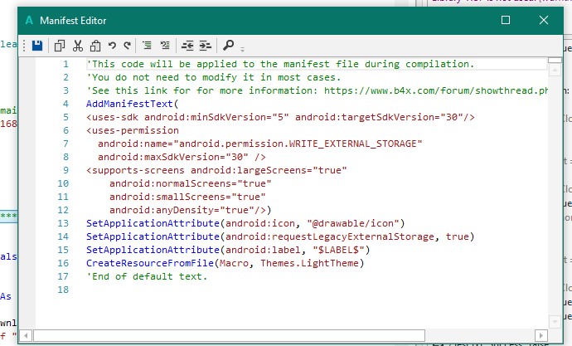Click the horizontal scrollbar thumb
The image size is (572, 346).
click(229, 335)
